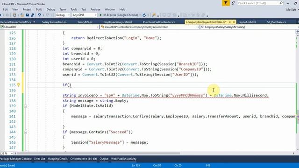Click the Quick Launch search magnifier
The image size is (299, 168).
coord(281,3)
